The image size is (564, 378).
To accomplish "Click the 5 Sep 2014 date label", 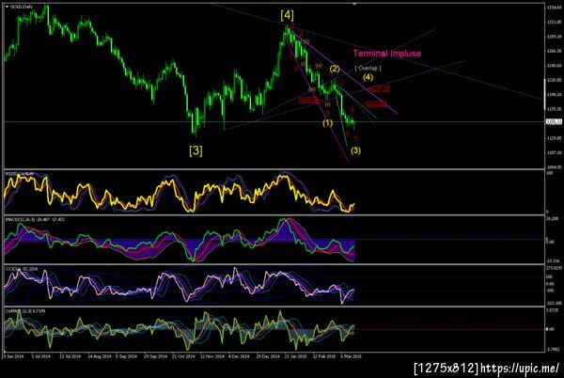I will point(127,356).
